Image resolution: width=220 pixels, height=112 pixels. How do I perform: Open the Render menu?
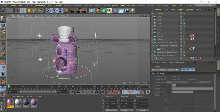[98, 6]
